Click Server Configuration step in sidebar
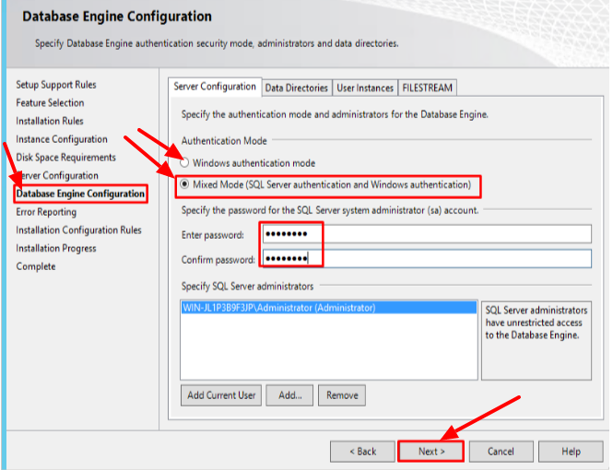Screen dimensions: 613x470 click(57, 176)
